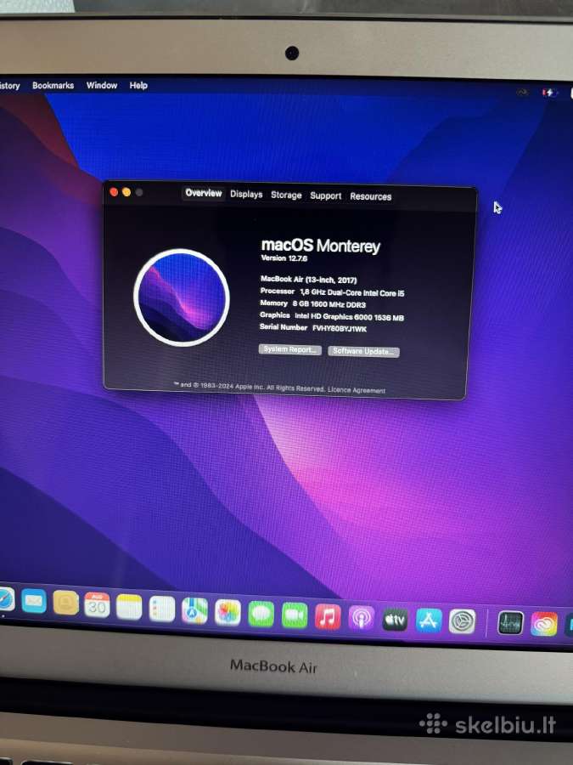
Task: Open the Support tab
Action: tap(325, 195)
